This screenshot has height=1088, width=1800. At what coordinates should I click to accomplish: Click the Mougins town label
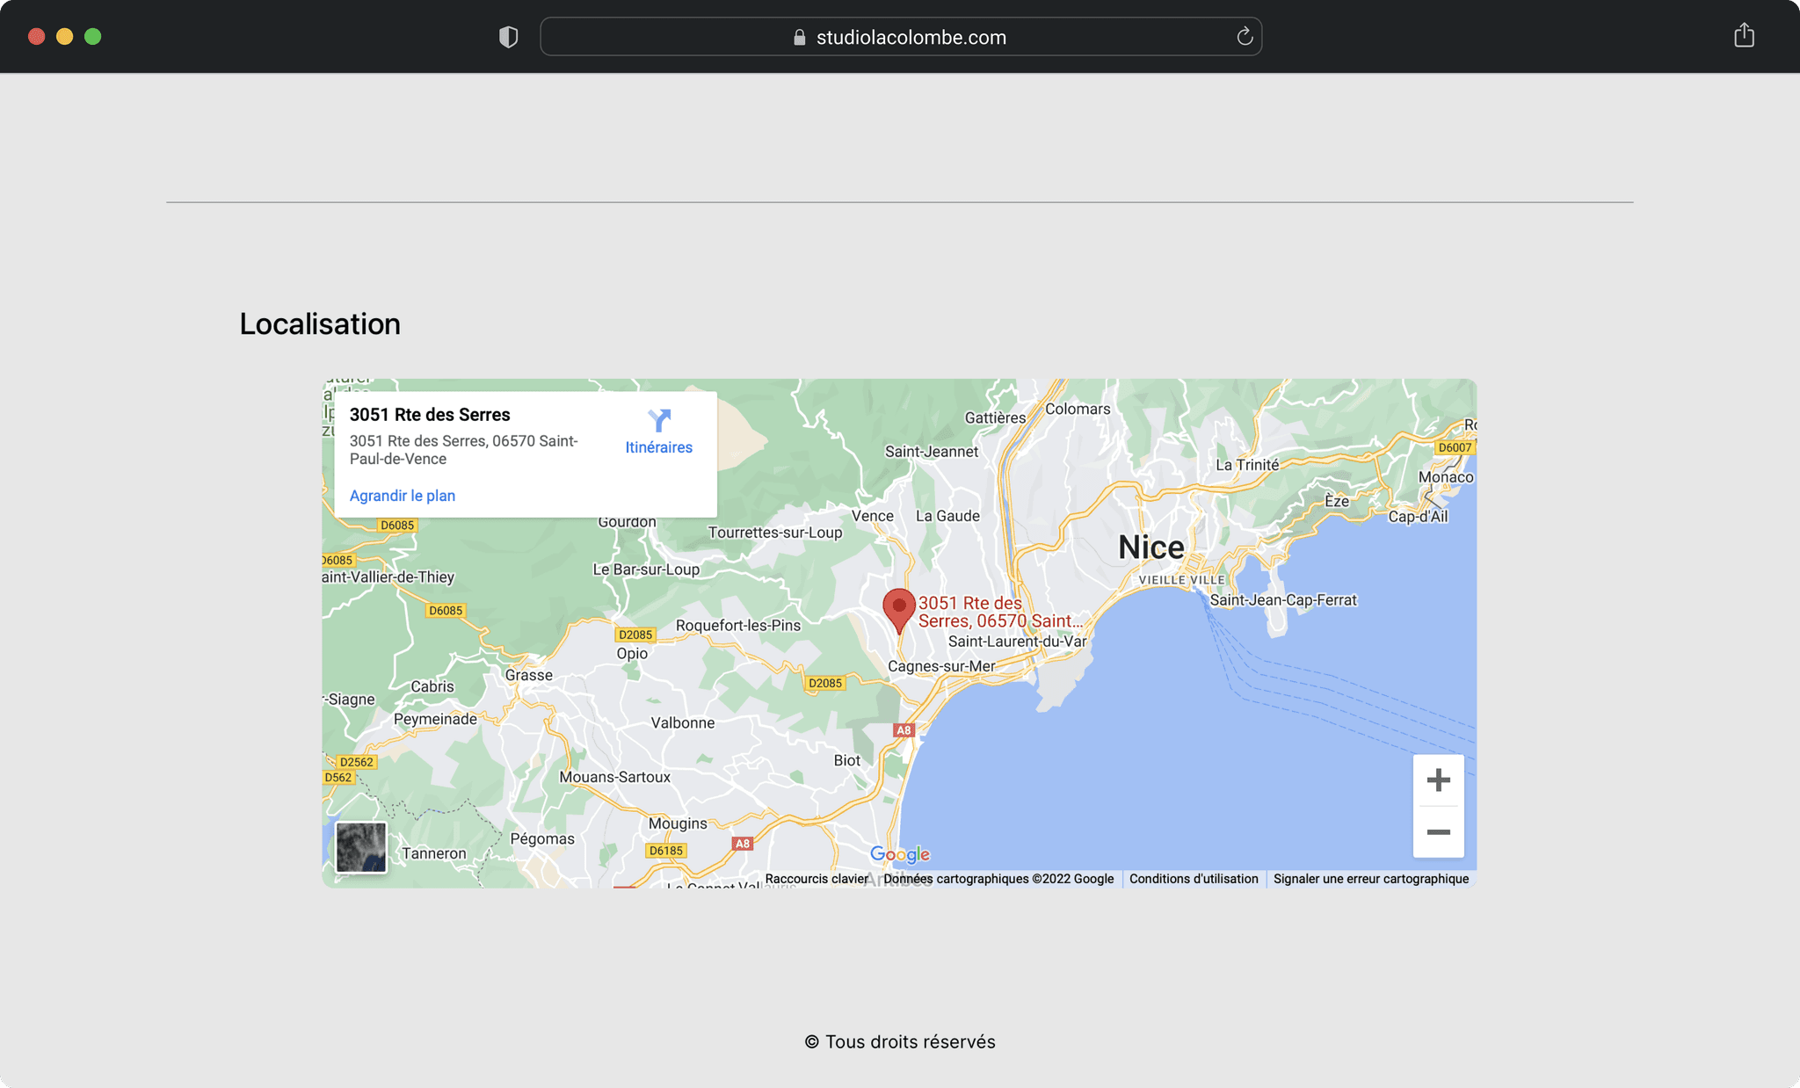678,823
